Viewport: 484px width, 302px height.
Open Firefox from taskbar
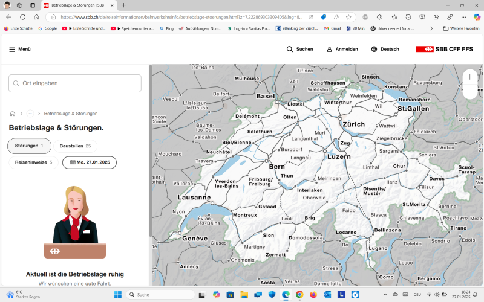coord(313,295)
